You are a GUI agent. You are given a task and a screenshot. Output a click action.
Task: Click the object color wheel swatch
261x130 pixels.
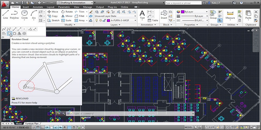[178, 12]
